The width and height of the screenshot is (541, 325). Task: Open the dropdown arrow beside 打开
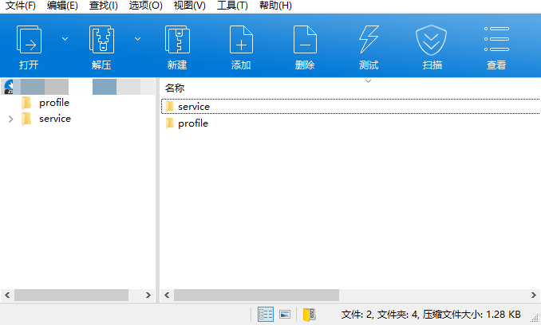(x=65, y=39)
